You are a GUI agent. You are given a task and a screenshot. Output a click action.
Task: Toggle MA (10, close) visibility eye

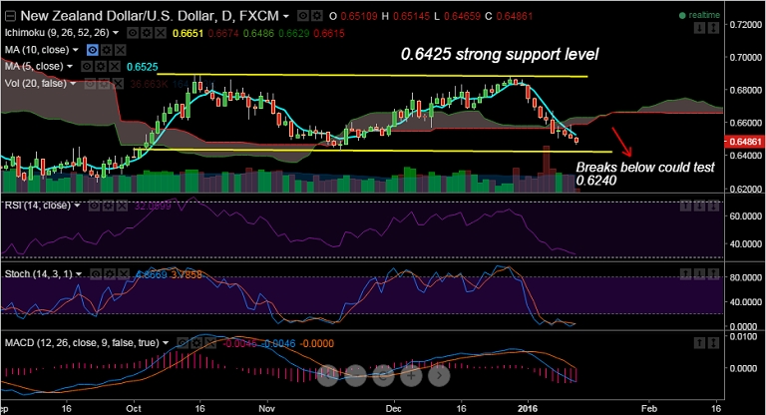(x=93, y=50)
